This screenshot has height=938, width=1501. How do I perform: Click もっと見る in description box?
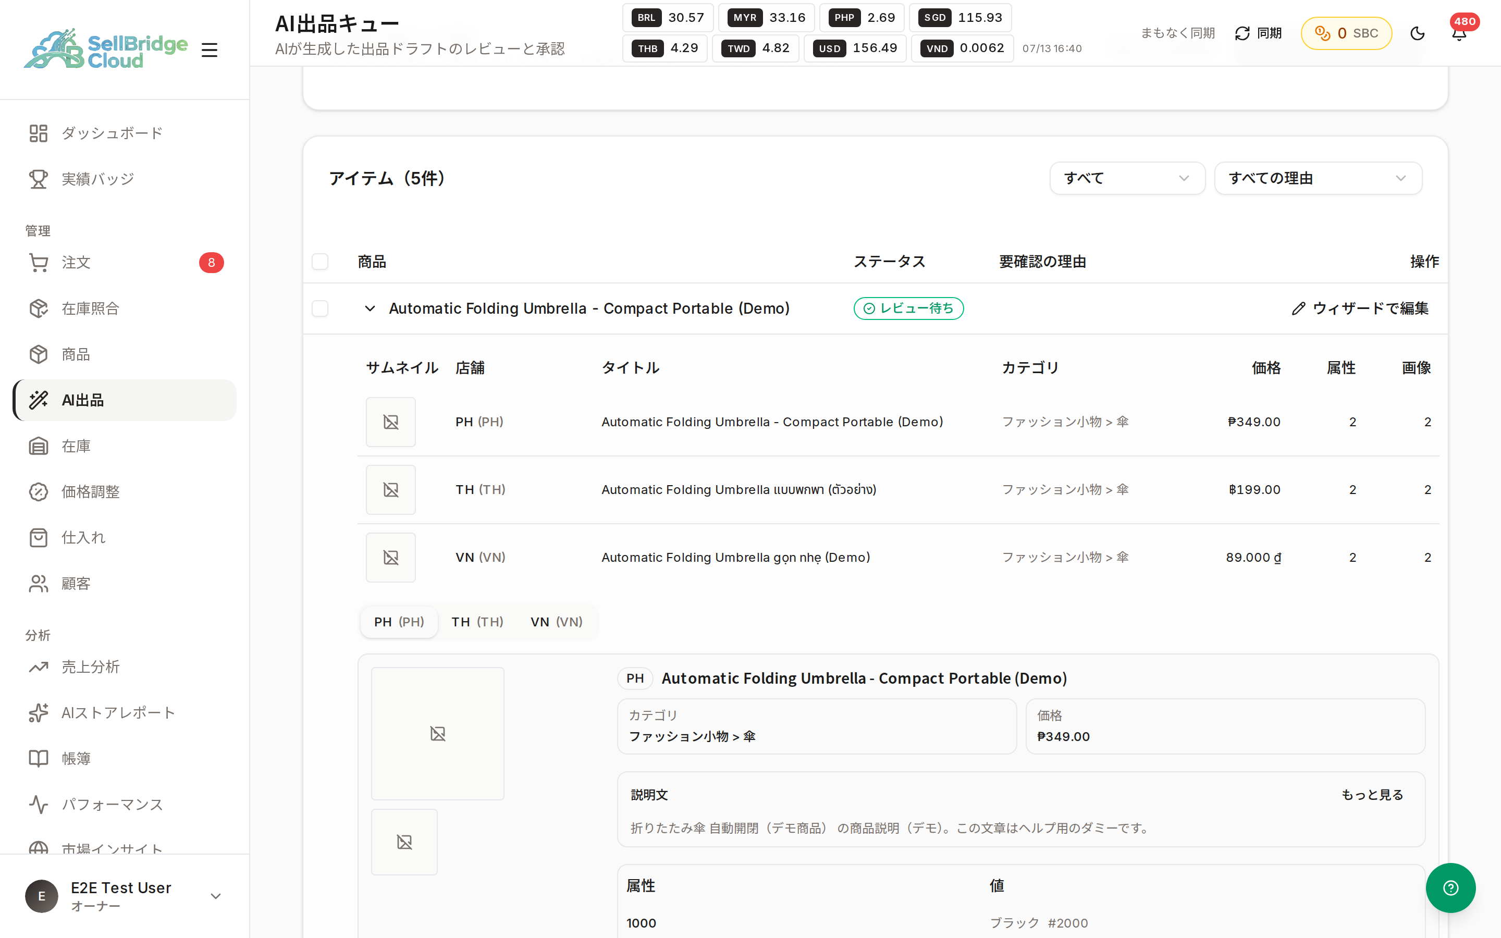[x=1372, y=795]
